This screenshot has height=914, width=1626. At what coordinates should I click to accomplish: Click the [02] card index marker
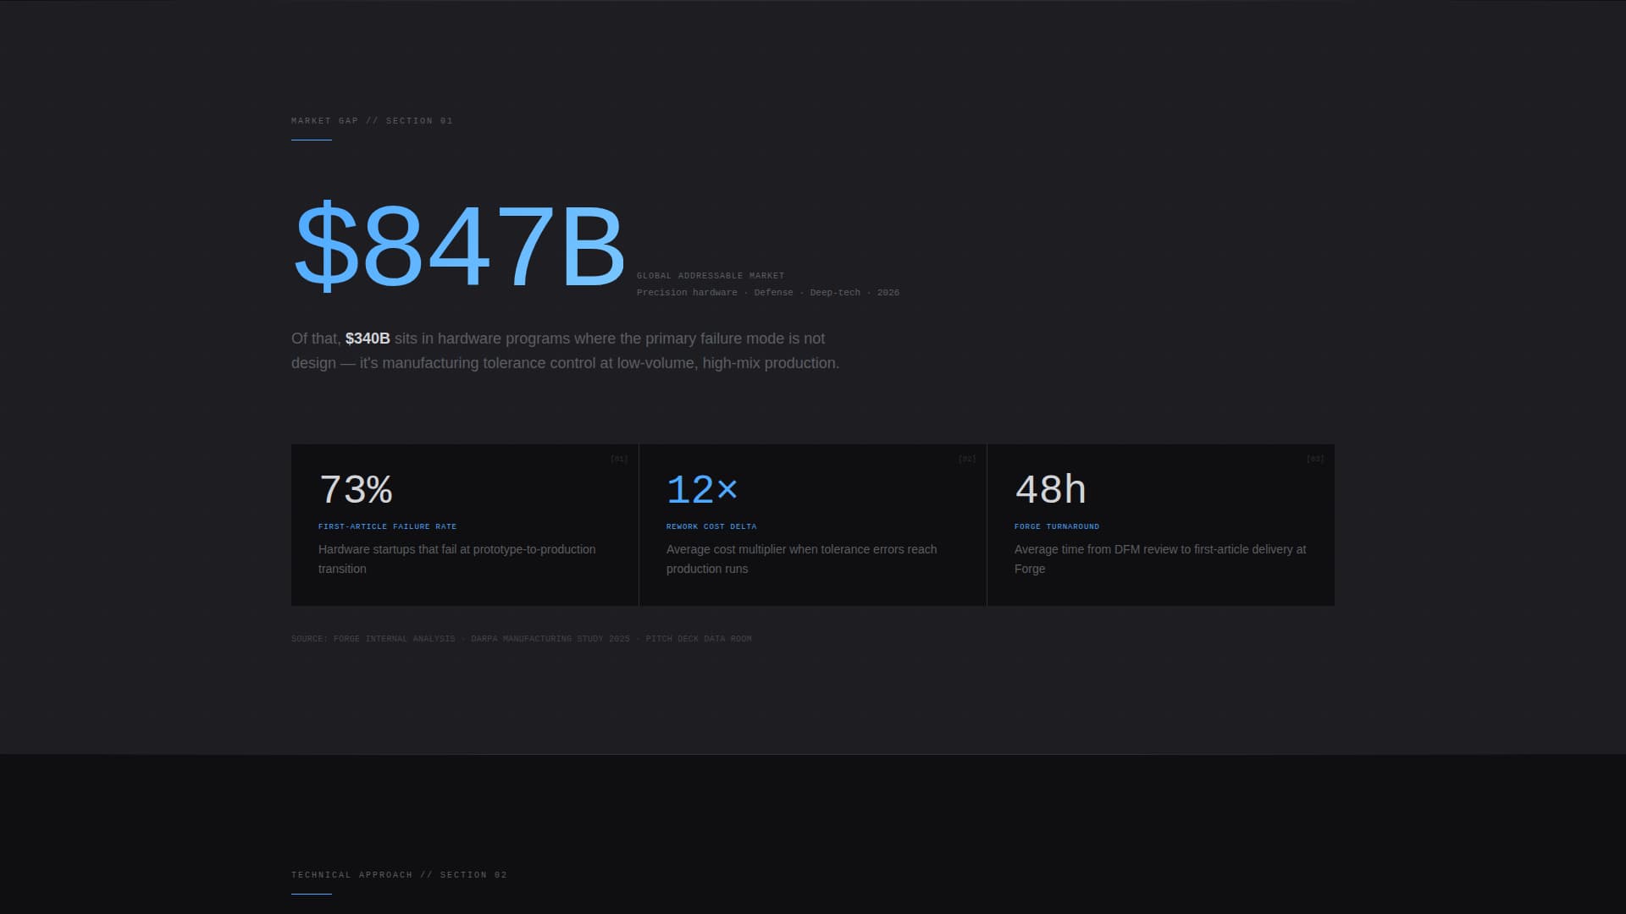967,459
